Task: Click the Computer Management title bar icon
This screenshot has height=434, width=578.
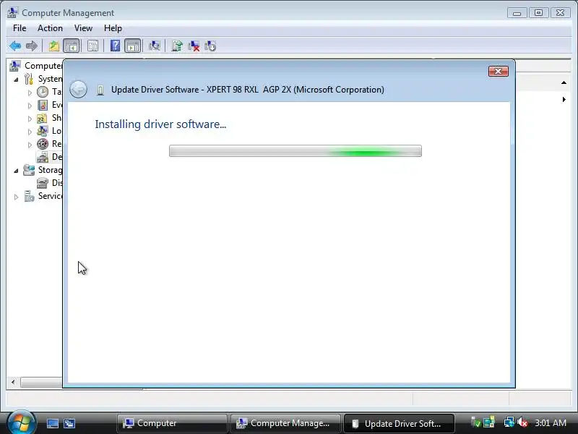Action: pyautogui.click(x=12, y=12)
